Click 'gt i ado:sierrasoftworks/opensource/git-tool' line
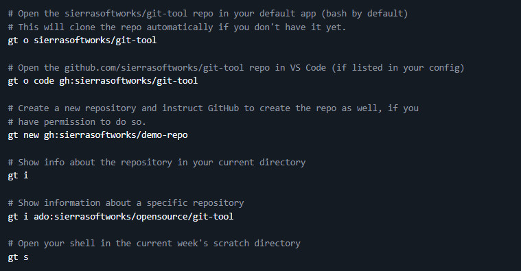 click(121, 217)
